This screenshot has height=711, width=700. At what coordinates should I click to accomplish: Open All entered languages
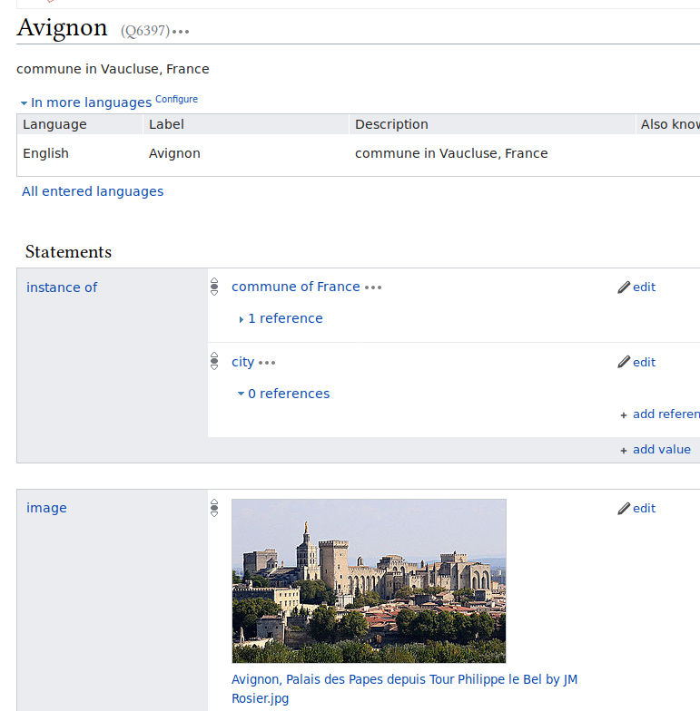(93, 191)
